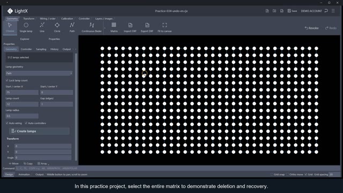
Task: Open the Properties panel tab
Action: pyautogui.click(x=54, y=39)
